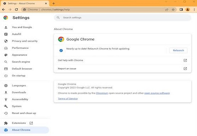
Task: Open Privacy and security section
Action: (x=25, y=41)
